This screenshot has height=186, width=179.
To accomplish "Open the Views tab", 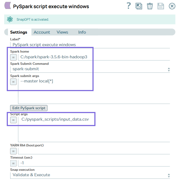I will [62, 32].
